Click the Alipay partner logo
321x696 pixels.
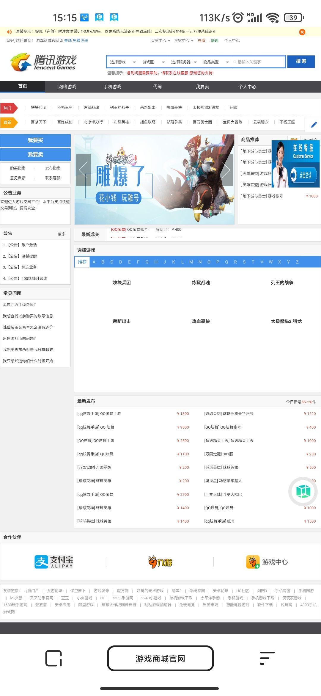click(53, 562)
